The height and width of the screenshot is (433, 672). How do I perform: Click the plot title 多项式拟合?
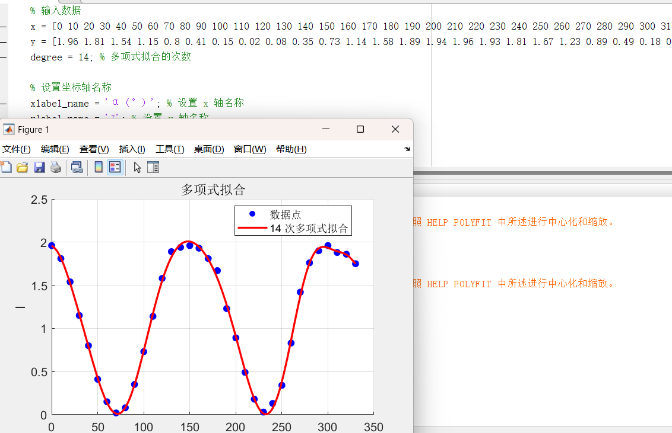tap(213, 190)
